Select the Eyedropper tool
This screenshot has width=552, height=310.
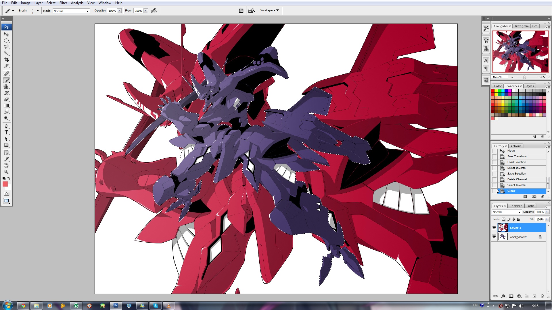[6, 159]
